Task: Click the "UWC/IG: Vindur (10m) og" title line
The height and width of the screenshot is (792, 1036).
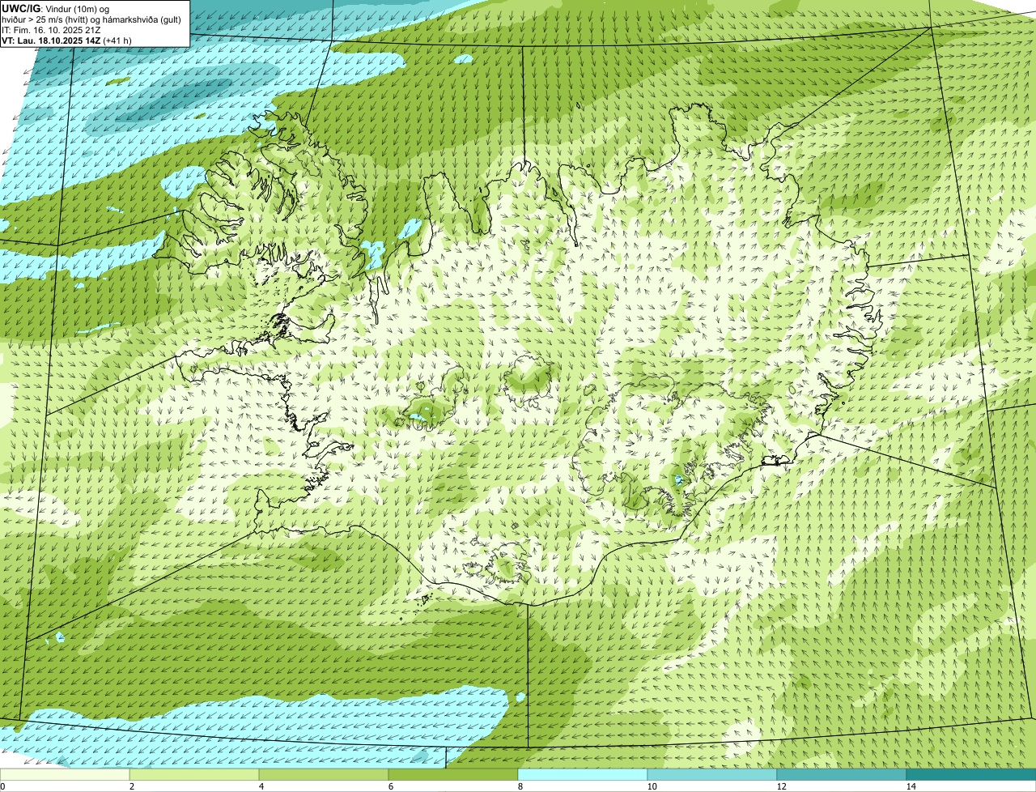Action: click(56, 8)
